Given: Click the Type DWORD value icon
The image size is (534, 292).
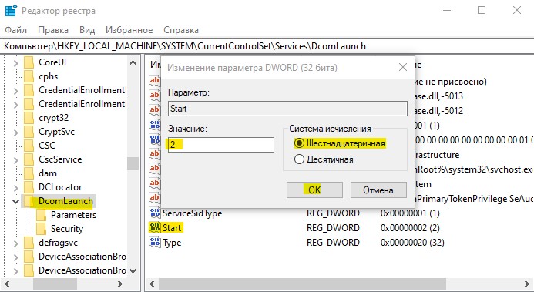Looking at the screenshot, I should tap(155, 242).
